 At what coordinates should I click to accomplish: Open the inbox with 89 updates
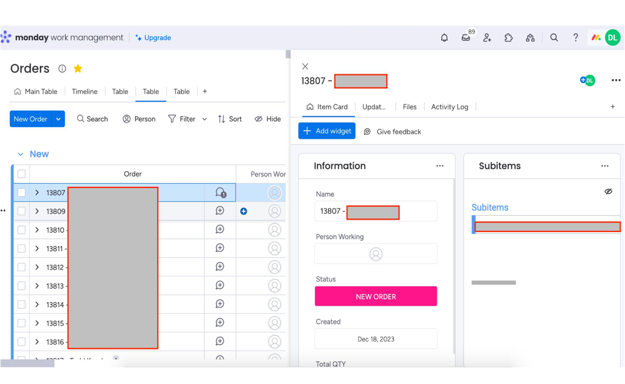coord(466,37)
